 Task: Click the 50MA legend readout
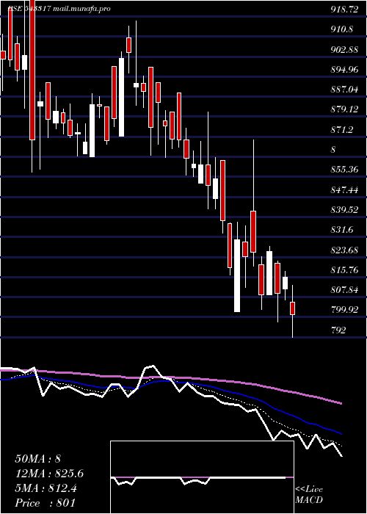37,459
